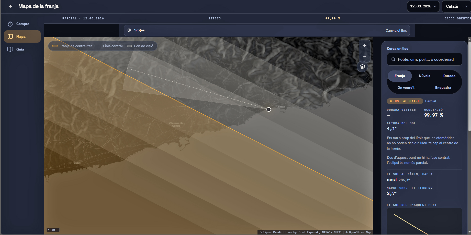Click the 99,99 % header value
The image size is (471, 235).
332,18
